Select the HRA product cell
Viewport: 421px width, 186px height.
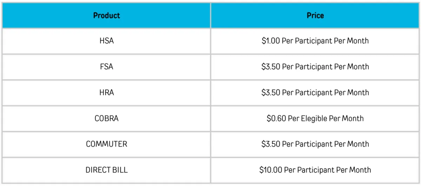click(106, 92)
